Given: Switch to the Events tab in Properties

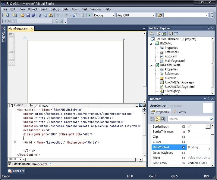Looking at the screenshot, I should tap(180, 112).
